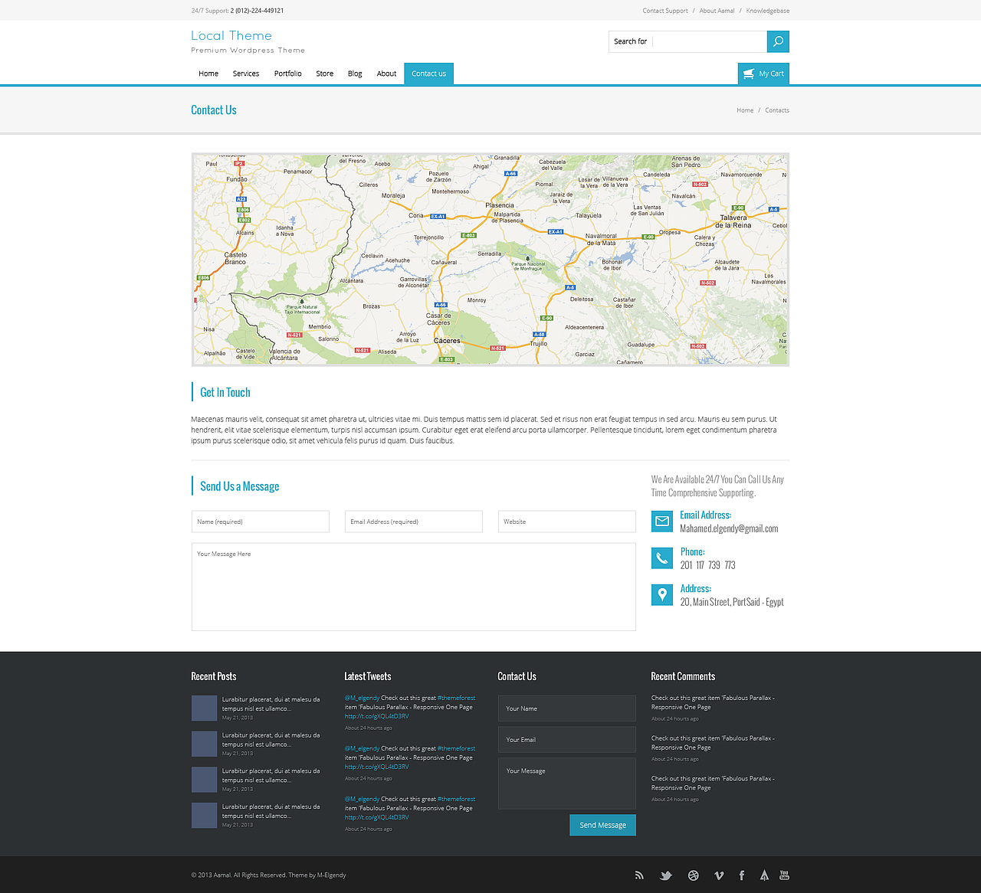Viewport: 981px width, 893px height.
Task: Click the Your Message Here text area
Action: point(414,587)
